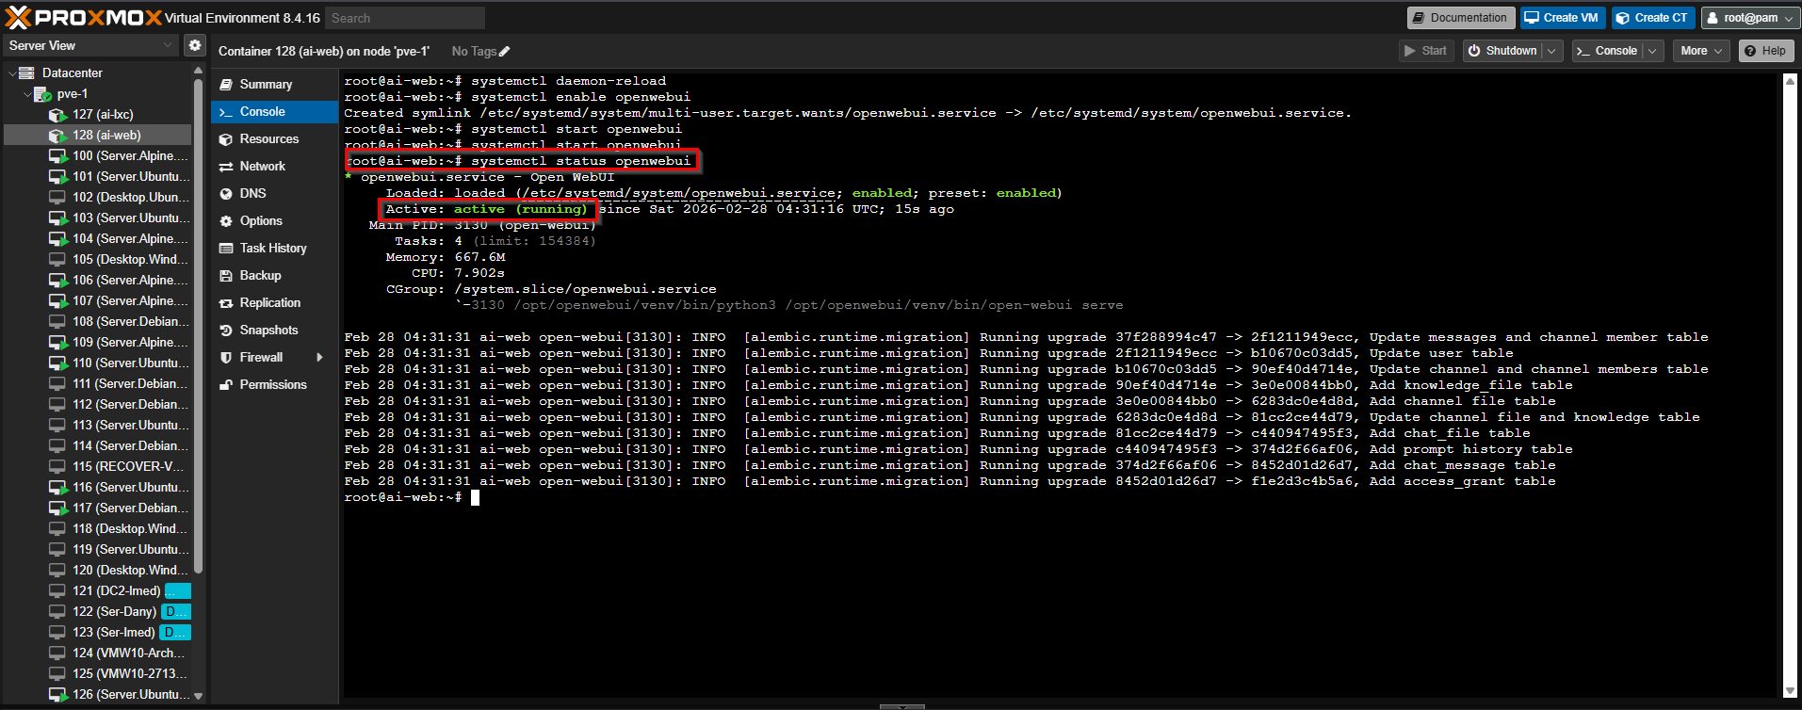Click the Backup floppy icon entry
1802x710 pixels.
point(226,276)
